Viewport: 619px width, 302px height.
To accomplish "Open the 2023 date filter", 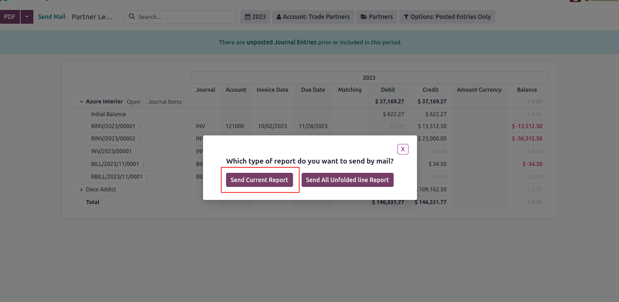I will coord(255,17).
